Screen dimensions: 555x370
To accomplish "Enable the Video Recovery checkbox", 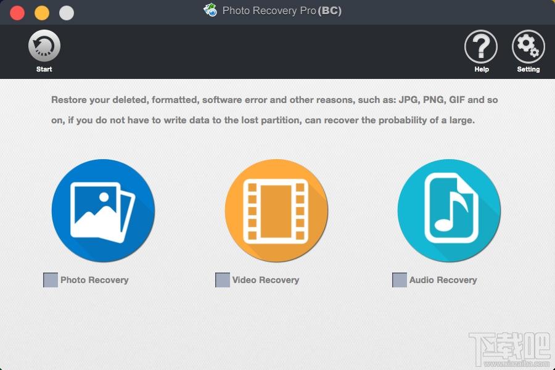I will [222, 280].
